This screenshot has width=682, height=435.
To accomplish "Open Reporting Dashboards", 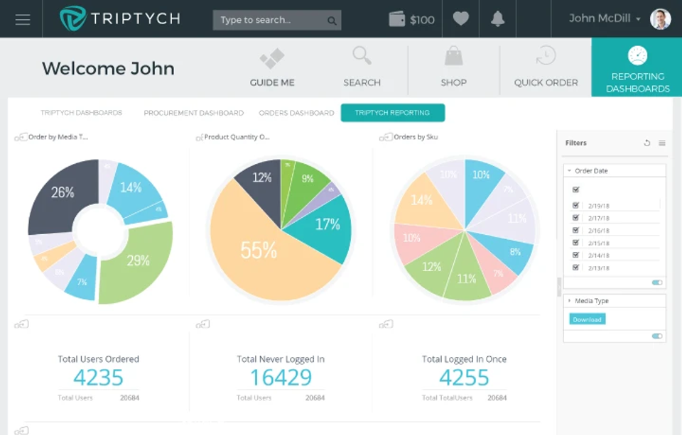I will (638, 69).
